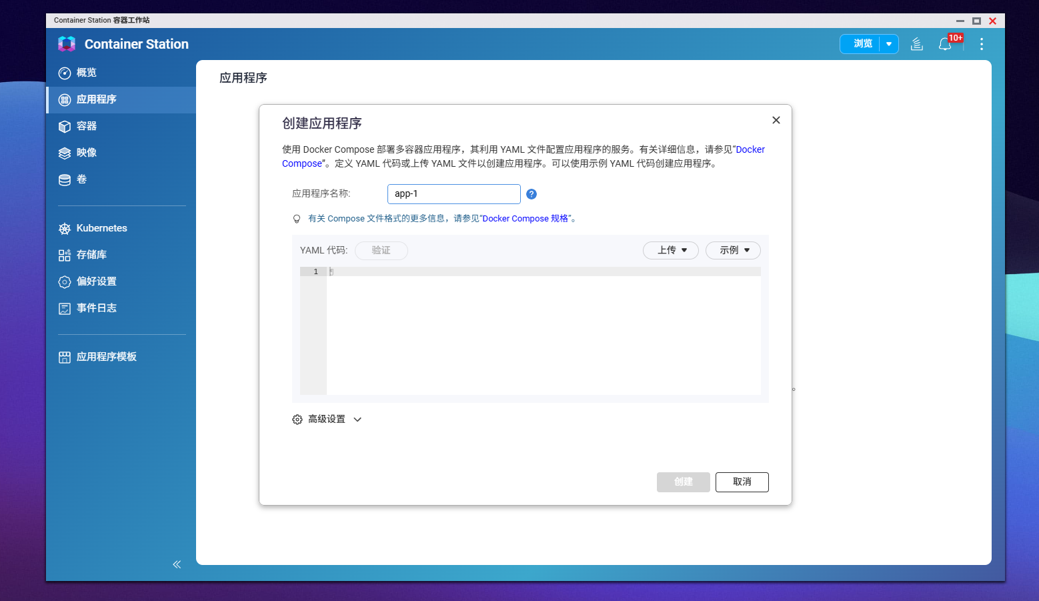
Task: Click the Container Station header title
Action: [x=137, y=44]
